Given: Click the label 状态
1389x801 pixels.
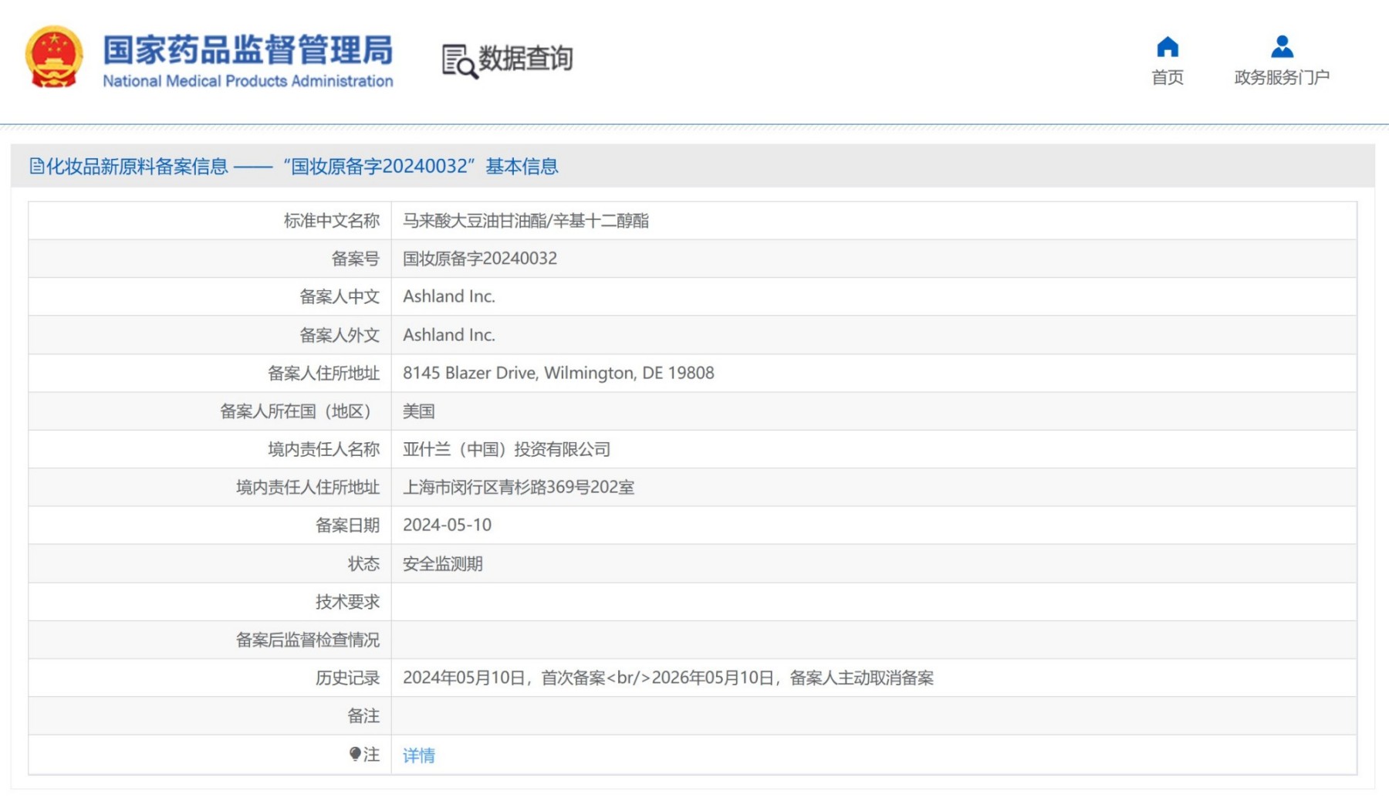Looking at the screenshot, I should point(364,564).
